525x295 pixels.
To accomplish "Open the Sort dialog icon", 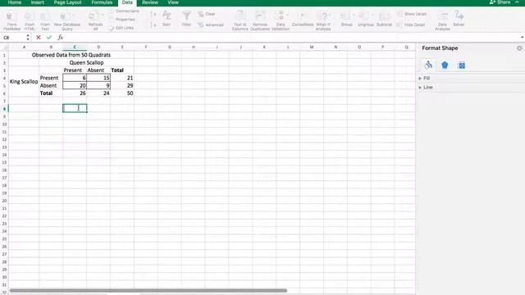I will click(167, 18).
